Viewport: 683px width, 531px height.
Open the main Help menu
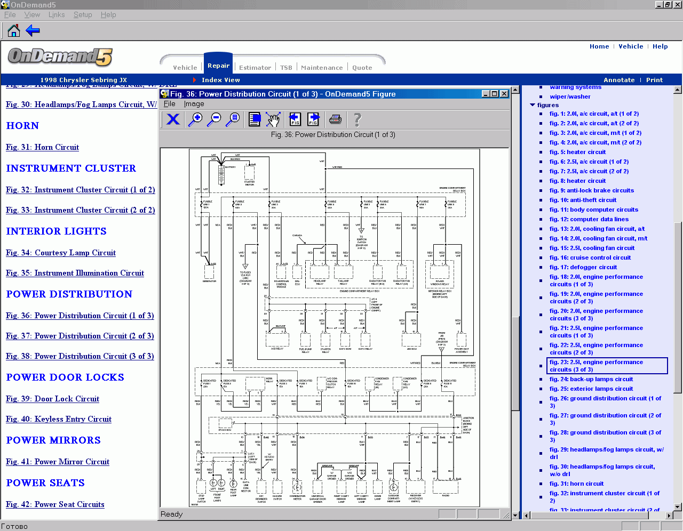[108, 14]
